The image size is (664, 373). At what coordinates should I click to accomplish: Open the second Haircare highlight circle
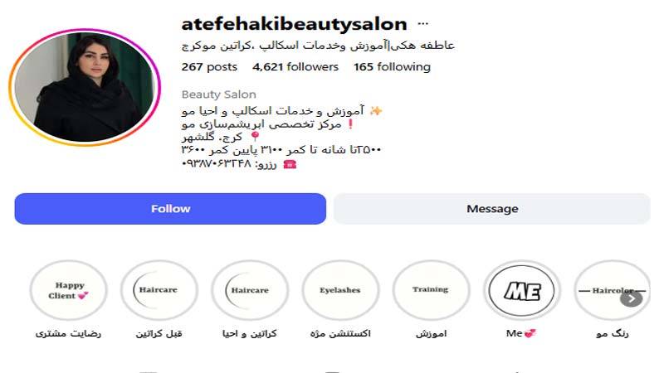(250, 290)
